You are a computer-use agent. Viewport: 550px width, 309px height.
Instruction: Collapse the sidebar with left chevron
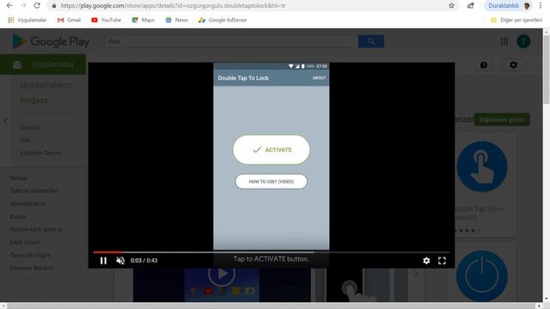(x=5, y=121)
